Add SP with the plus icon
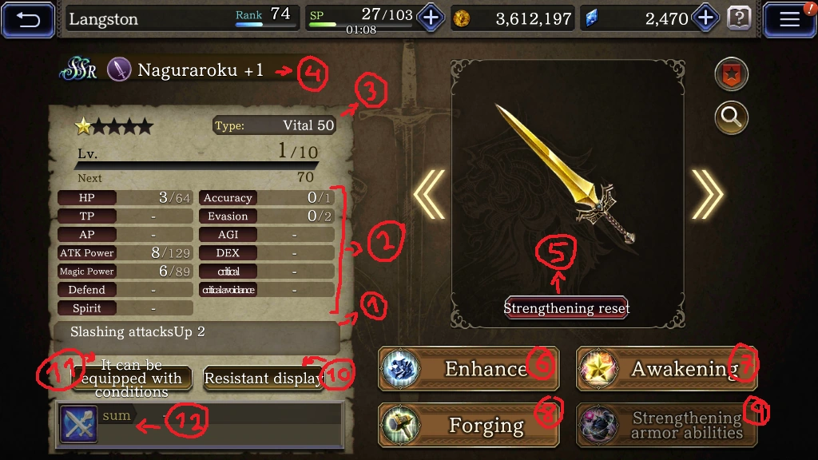This screenshot has width=818, height=460. pyautogui.click(x=431, y=19)
